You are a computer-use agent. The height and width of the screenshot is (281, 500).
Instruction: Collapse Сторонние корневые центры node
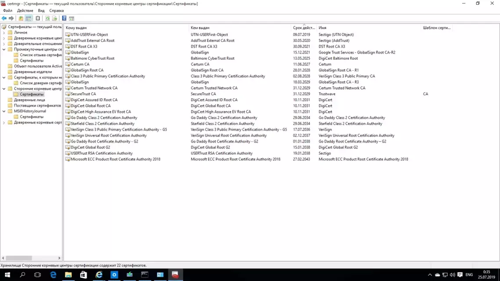(4, 89)
